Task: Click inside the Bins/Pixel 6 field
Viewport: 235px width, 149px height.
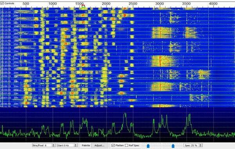Action: [x=42, y=145]
